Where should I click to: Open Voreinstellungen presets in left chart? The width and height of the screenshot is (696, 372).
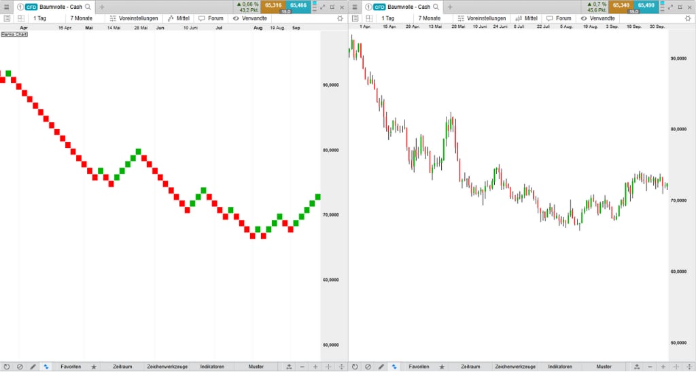tap(134, 18)
